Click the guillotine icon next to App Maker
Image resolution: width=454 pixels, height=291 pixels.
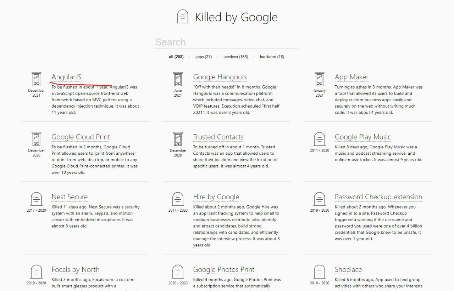click(x=320, y=79)
